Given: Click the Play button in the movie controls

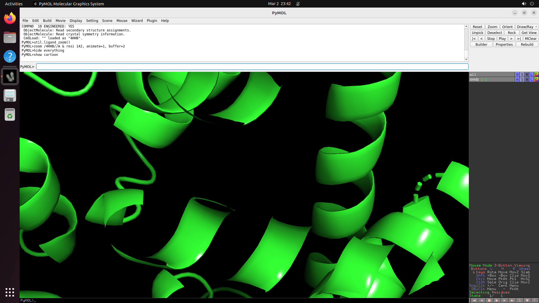Looking at the screenshot, I should click(x=502, y=38).
